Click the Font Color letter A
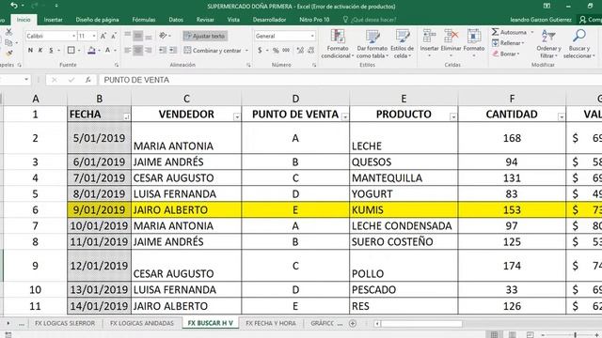 tap(108, 50)
